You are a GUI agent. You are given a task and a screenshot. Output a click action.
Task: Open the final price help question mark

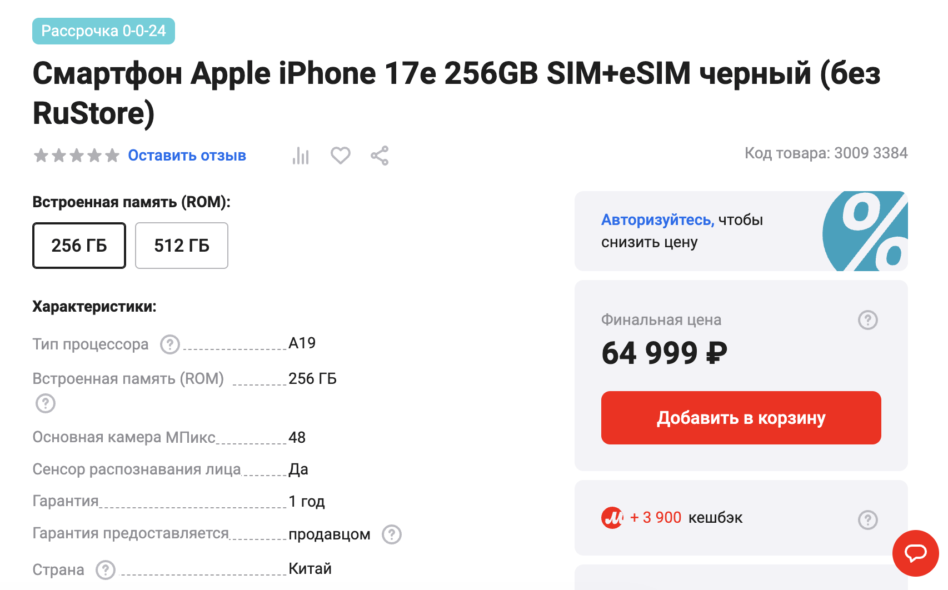pyautogui.click(x=869, y=320)
